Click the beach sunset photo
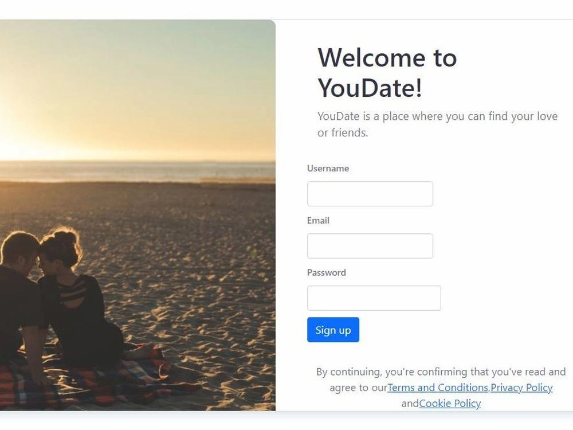573x430 pixels. (x=138, y=215)
